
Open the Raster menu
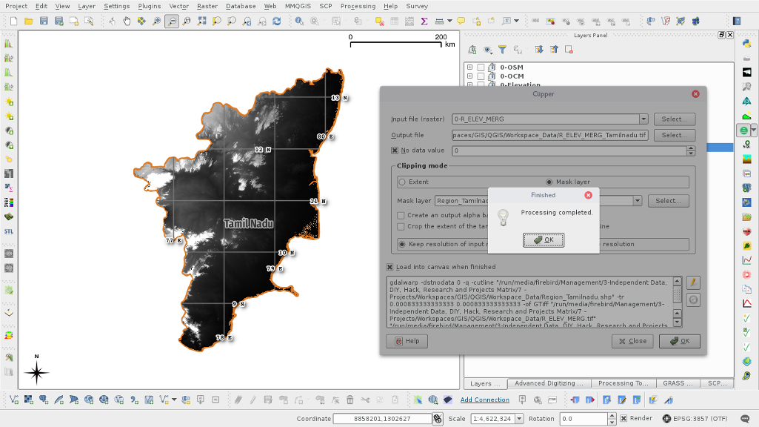(207, 6)
